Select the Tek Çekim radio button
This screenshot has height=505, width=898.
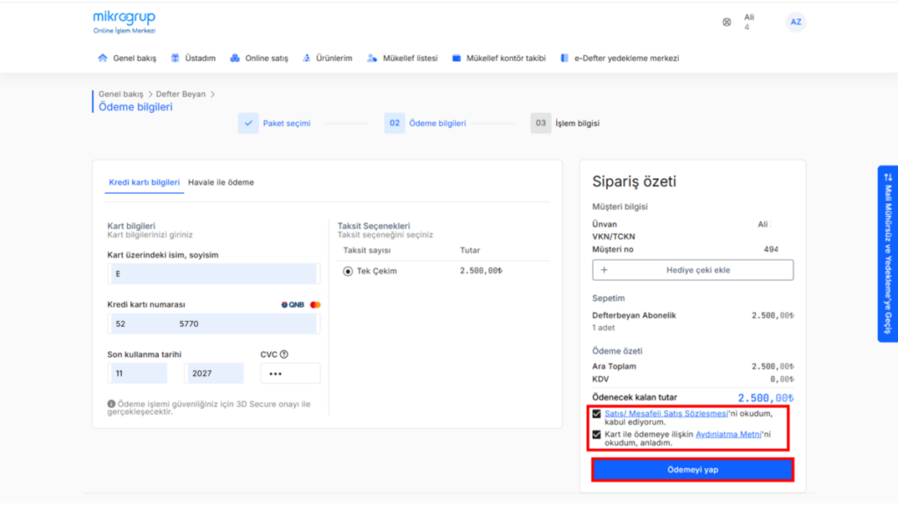pyautogui.click(x=347, y=272)
